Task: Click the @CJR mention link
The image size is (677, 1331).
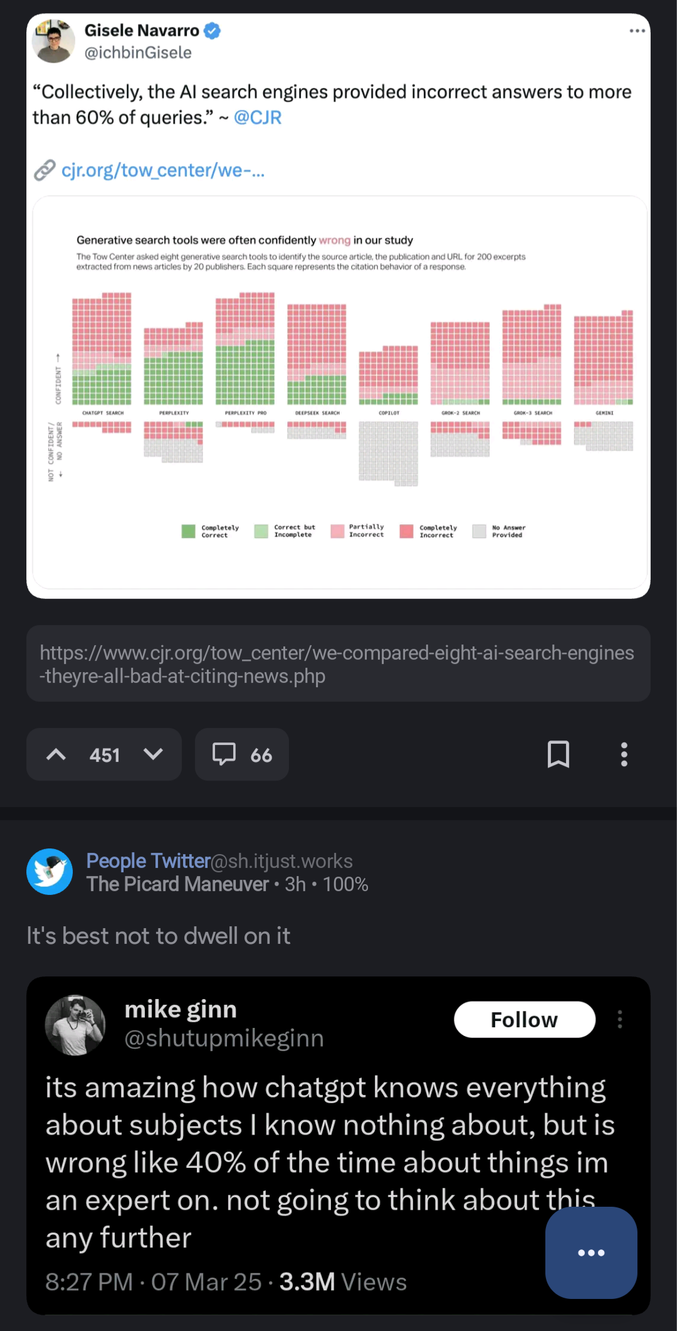Action: click(258, 117)
